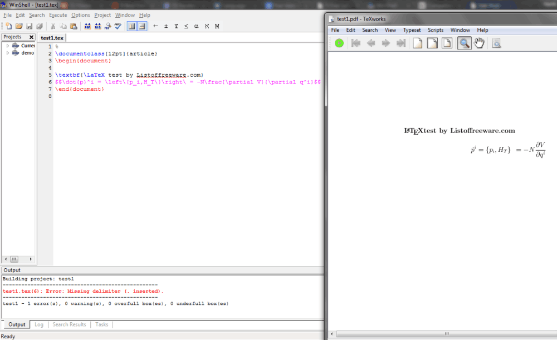Viewport: 557px width, 340px height.
Task: Click the Paste clipboard icon
Action: click(x=74, y=26)
